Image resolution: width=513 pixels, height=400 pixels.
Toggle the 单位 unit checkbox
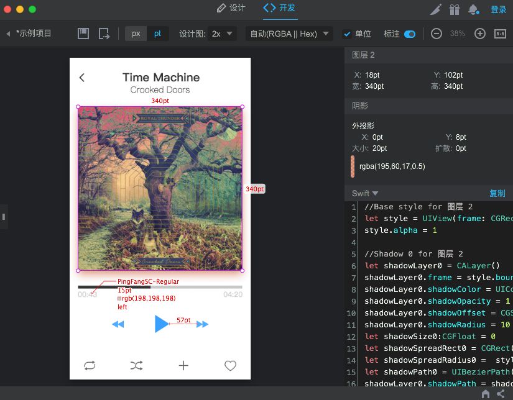[x=347, y=34]
